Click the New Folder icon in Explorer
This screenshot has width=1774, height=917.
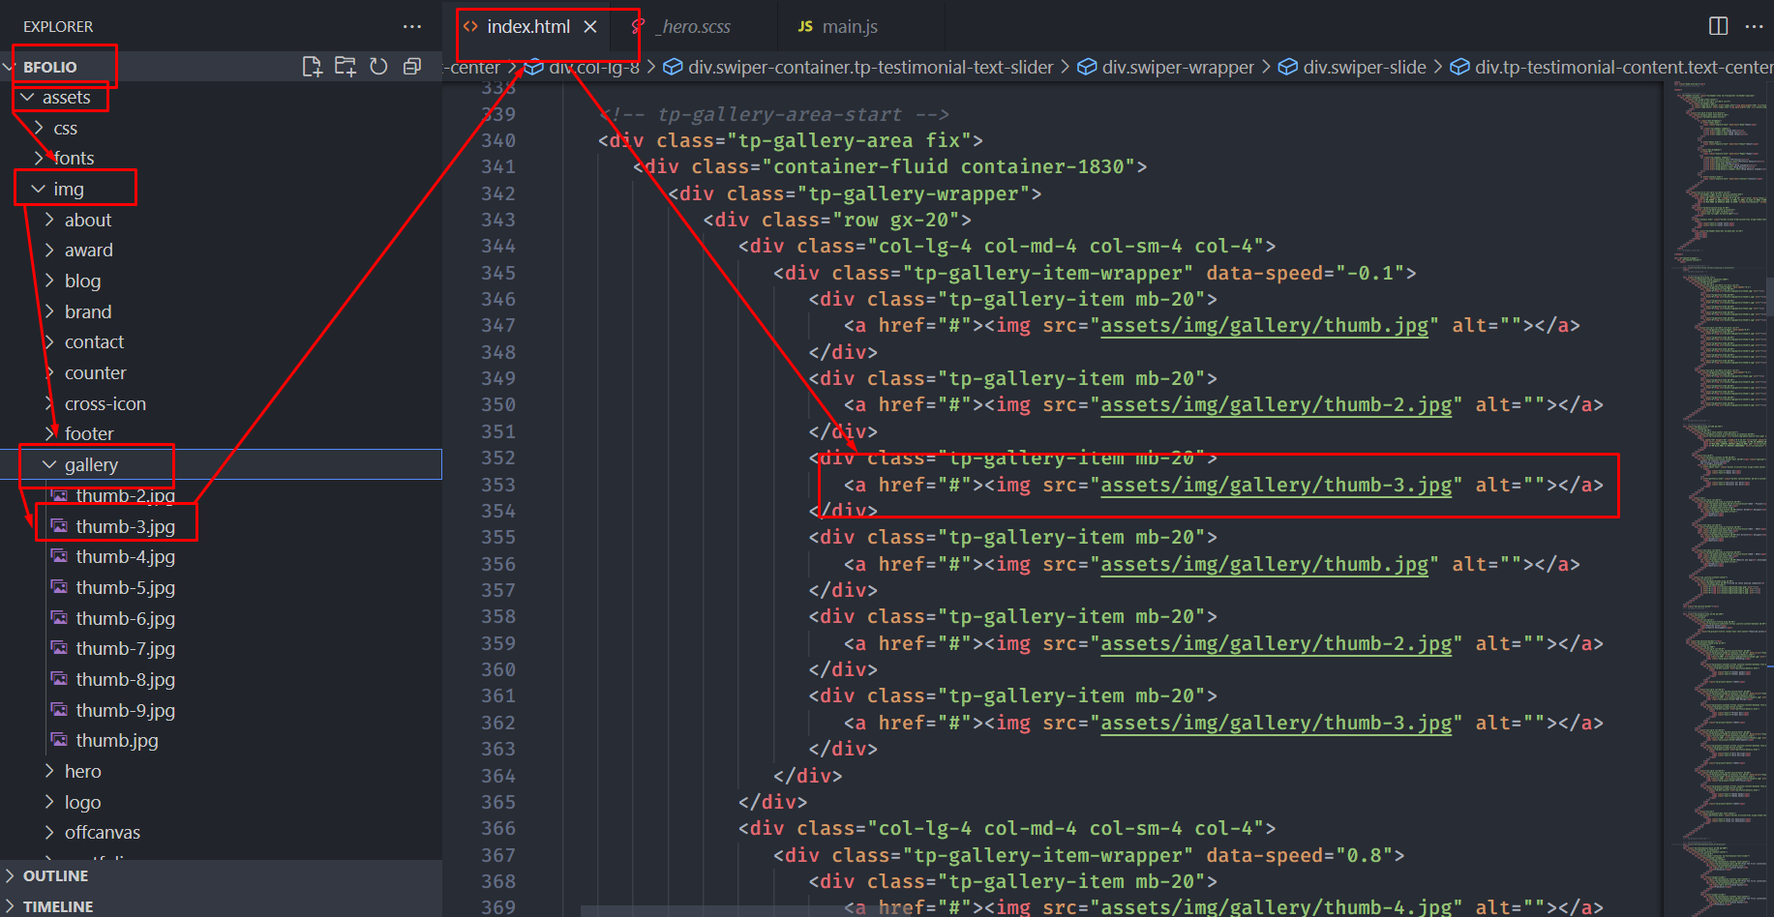[346, 67]
